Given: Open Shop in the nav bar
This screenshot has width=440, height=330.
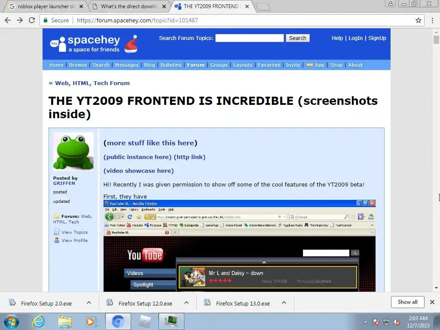Looking at the screenshot, I should pos(336,65).
